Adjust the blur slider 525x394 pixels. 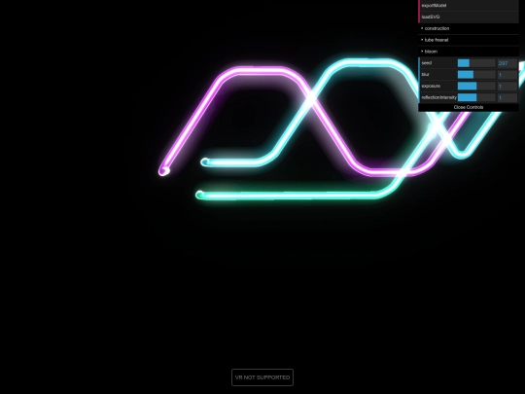coord(476,74)
